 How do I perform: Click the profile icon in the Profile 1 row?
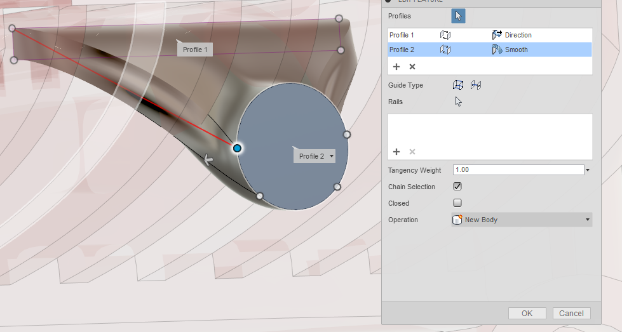(445, 35)
